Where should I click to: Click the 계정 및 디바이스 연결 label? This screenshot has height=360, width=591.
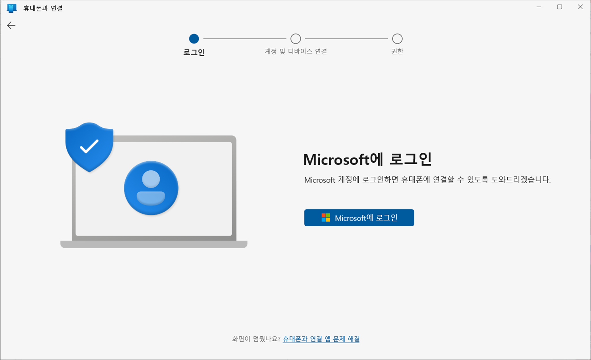(295, 52)
